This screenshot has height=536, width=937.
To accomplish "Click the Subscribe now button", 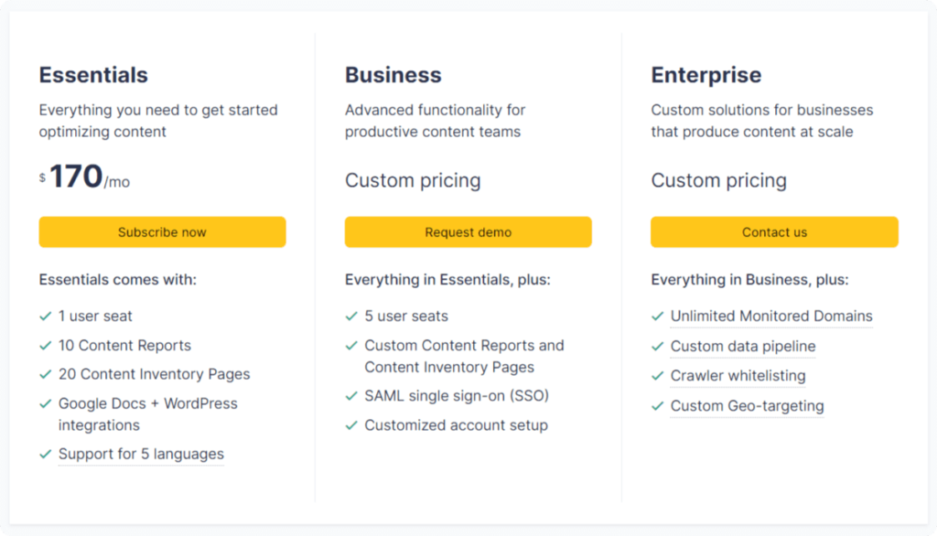I will 162,231.
